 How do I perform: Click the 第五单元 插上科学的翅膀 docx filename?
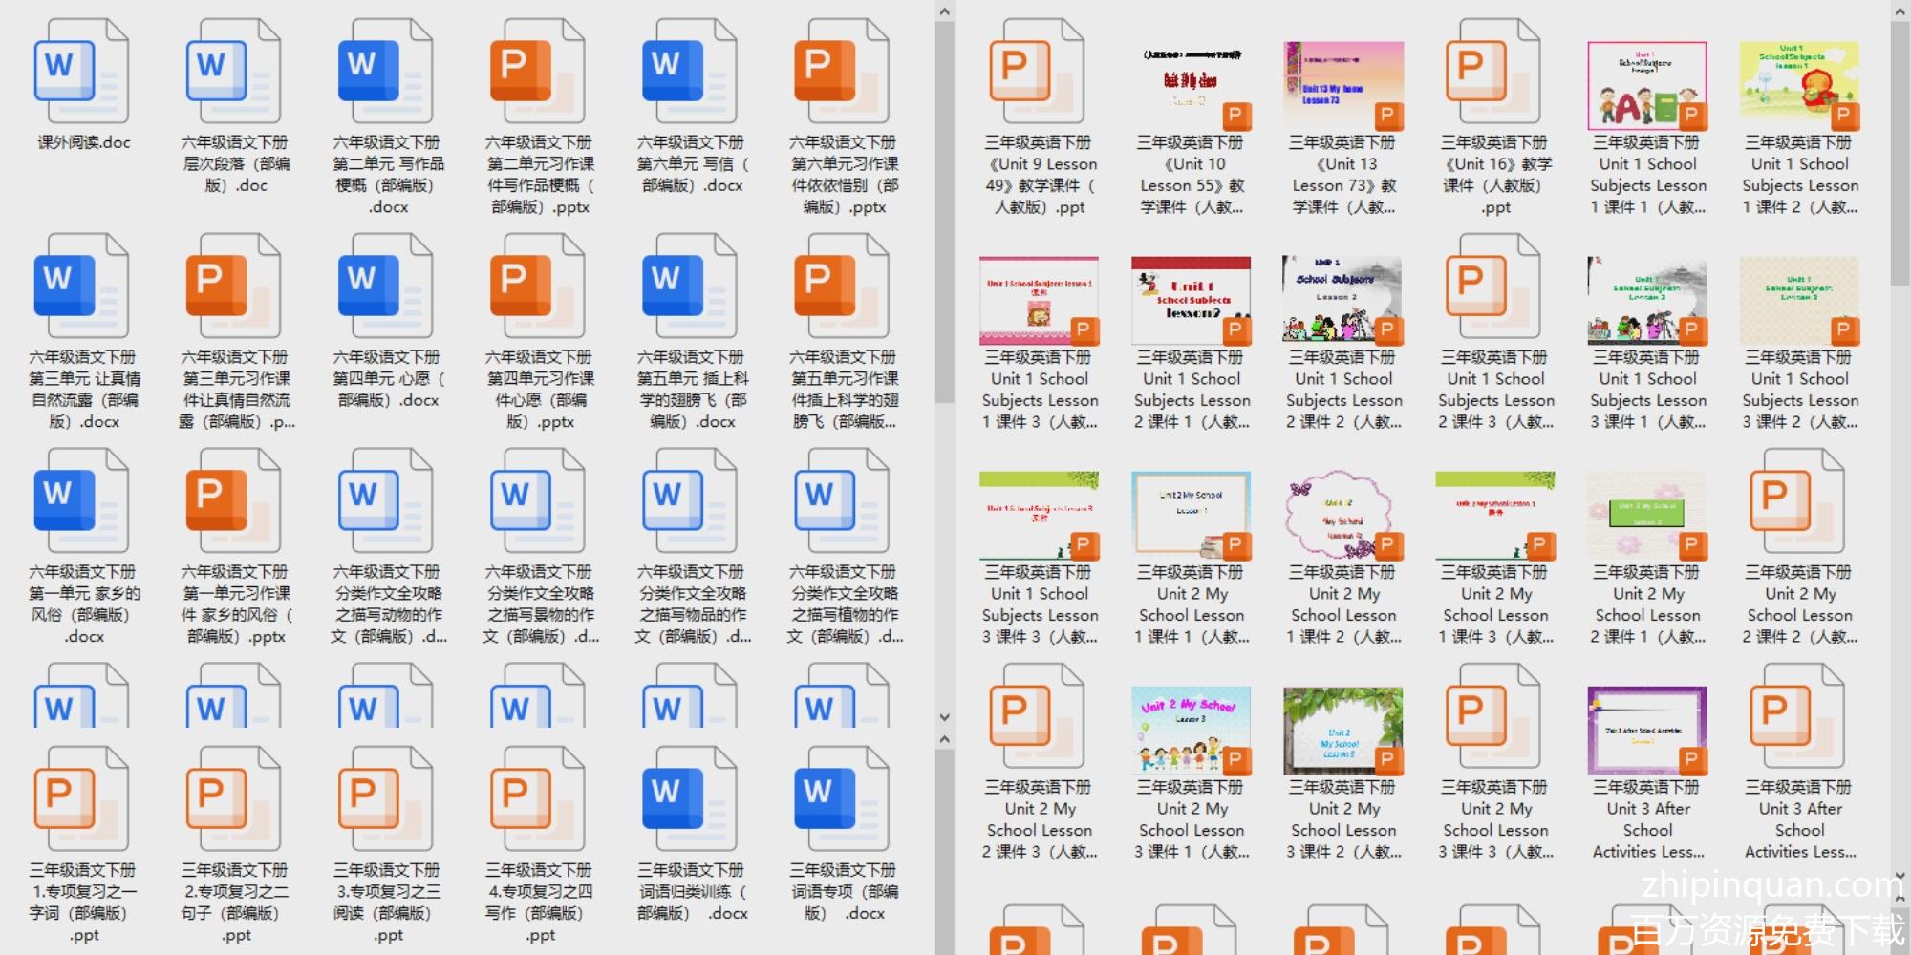[x=690, y=390]
